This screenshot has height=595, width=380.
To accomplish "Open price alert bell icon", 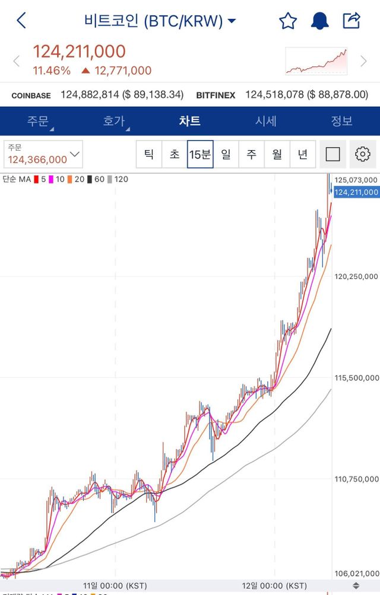I will point(320,21).
